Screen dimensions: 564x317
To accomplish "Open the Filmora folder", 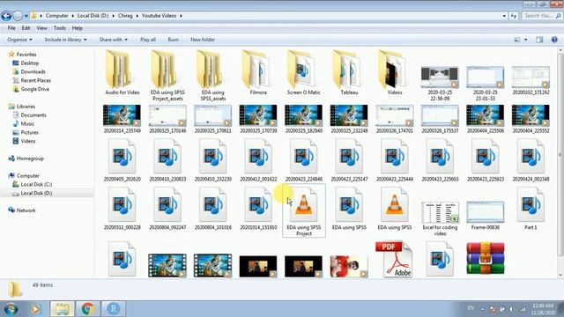I will tap(258, 72).
